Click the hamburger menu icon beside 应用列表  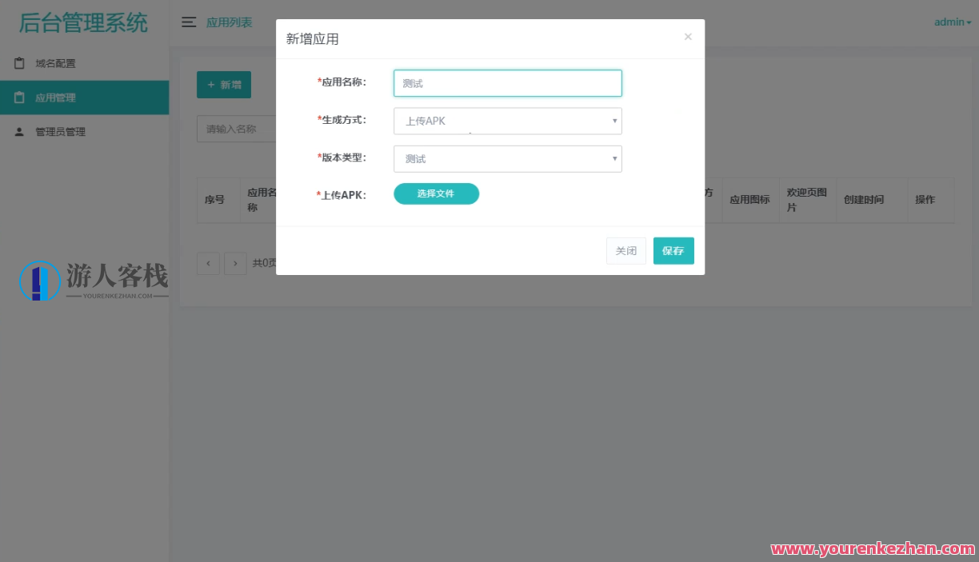point(189,22)
